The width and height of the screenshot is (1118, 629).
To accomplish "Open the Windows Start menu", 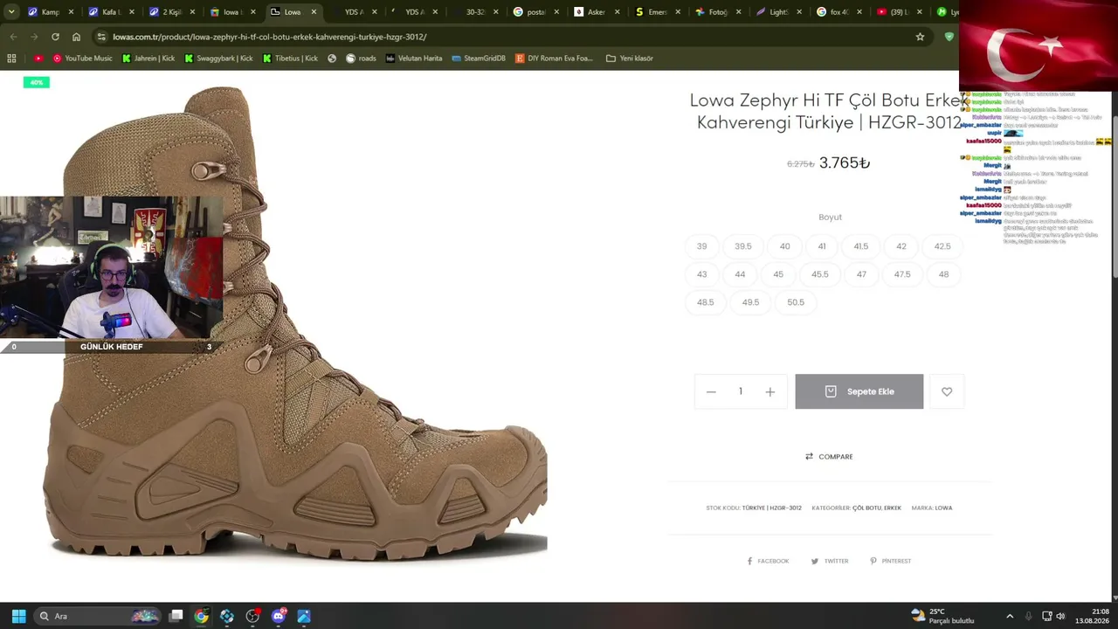I will pyautogui.click(x=18, y=616).
